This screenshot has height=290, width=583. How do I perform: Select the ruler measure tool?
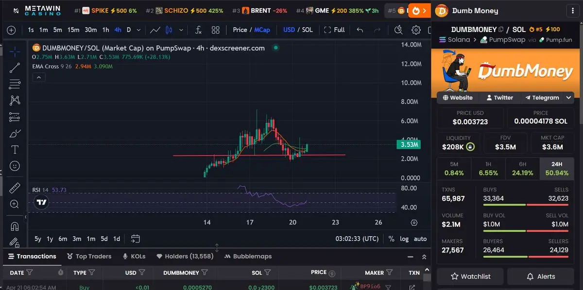(x=15, y=188)
